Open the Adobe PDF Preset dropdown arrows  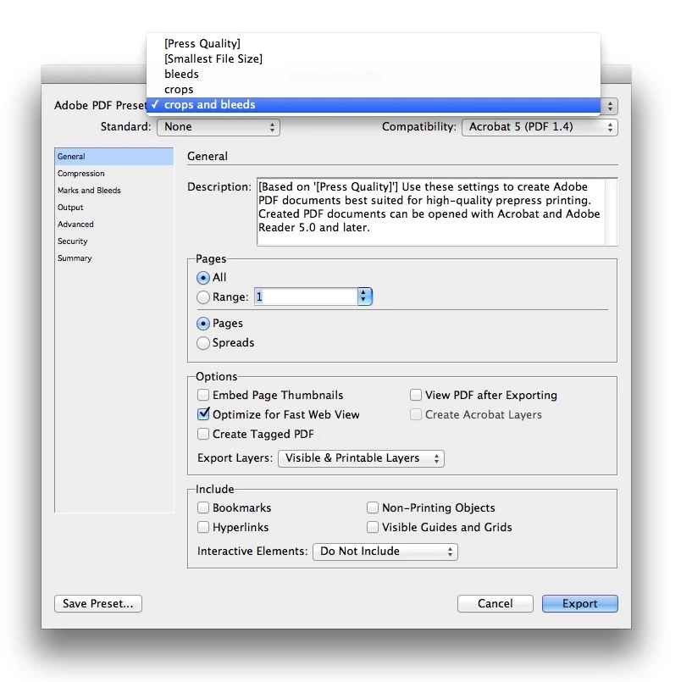click(610, 106)
